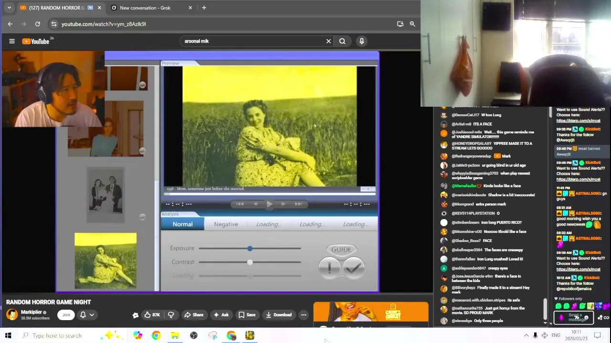The width and height of the screenshot is (611, 343).
Task: Save the video to a playlist
Action: pyautogui.click(x=247, y=315)
